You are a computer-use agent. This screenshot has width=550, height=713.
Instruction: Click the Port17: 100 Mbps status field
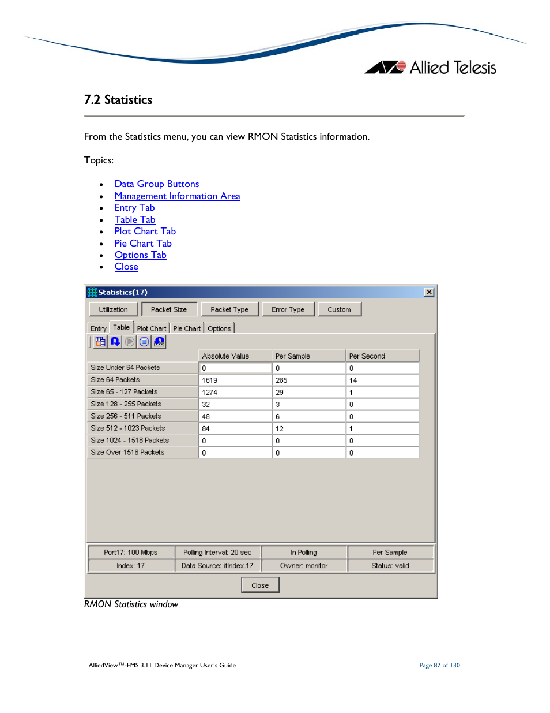(131, 553)
